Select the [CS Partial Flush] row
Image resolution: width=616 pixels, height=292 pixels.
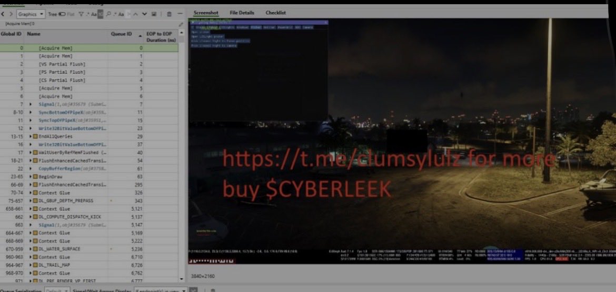tap(89, 80)
